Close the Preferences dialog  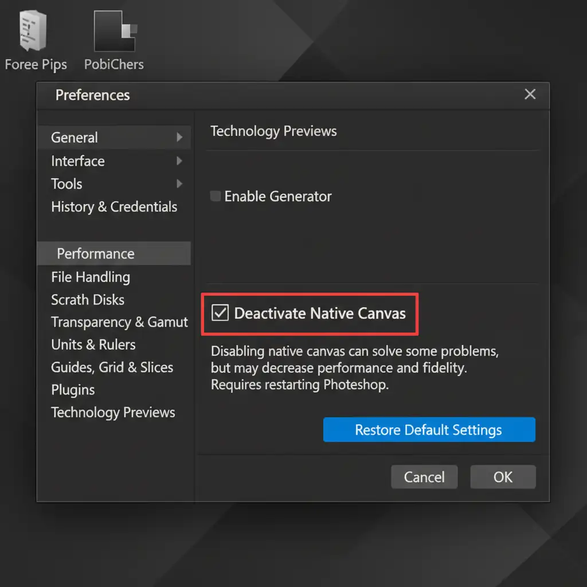530,95
